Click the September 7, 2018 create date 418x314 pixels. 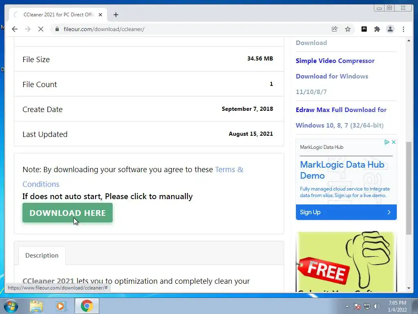(247, 109)
